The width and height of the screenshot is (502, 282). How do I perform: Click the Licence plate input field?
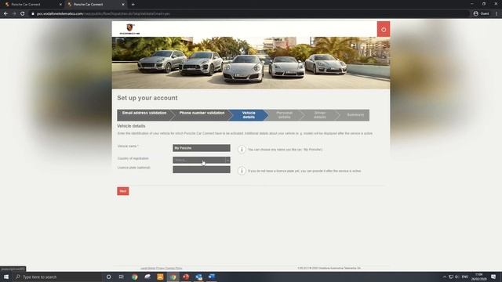(x=202, y=169)
